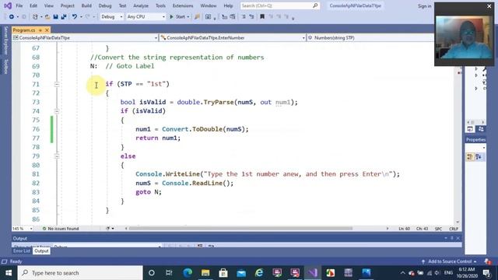Click the bookmark toolbar icon
This screenshot has width=498, height=280.
(x=262, y=17)
